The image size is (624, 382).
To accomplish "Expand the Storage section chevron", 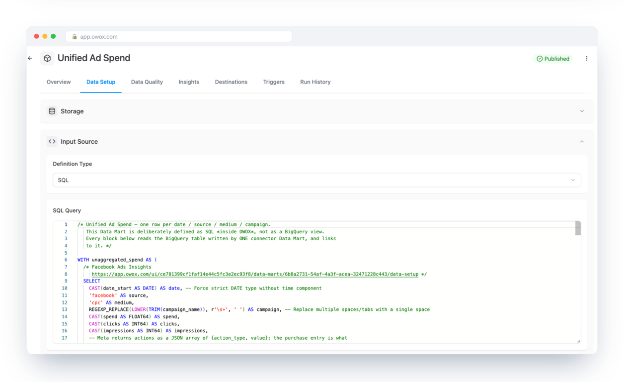I will pyautogui.click(x=582, y=111).
